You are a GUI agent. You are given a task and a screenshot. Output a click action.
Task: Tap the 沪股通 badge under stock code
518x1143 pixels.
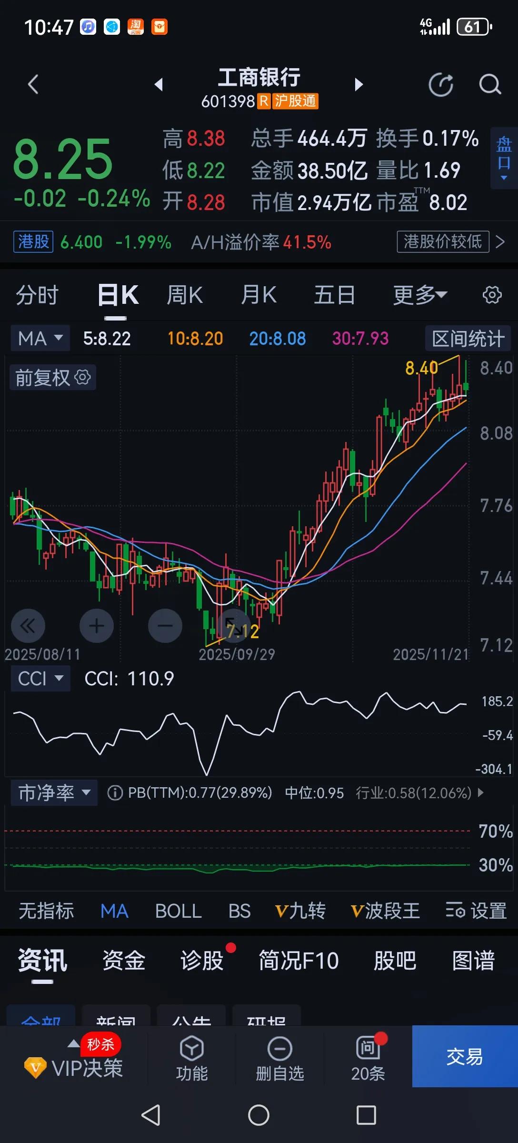(x=295, y=101)
